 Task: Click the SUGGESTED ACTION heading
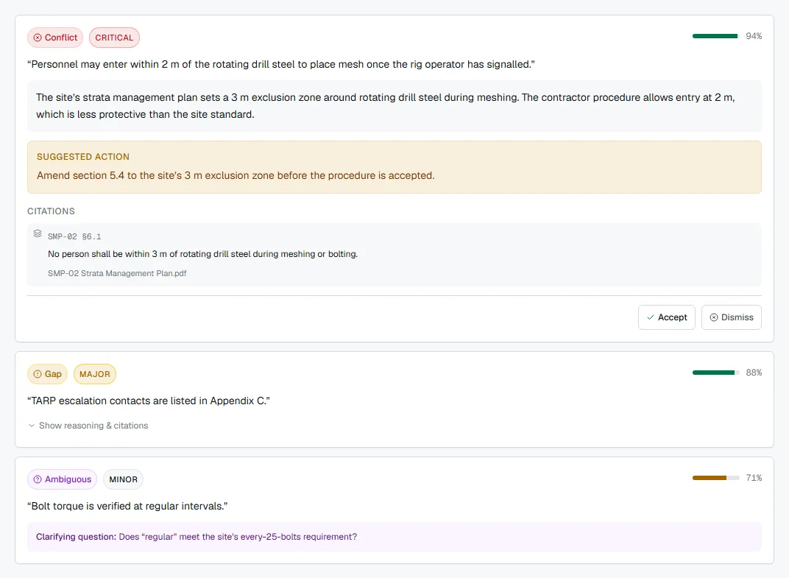click(83, 157)
